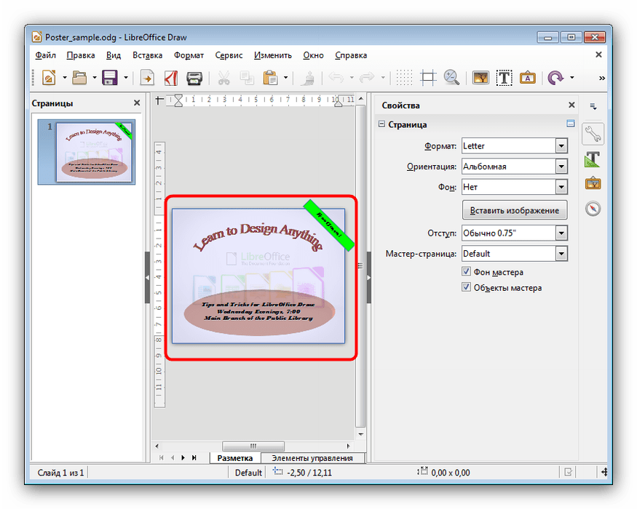Uncheck the Фон мастера checkbox
637x509 pixels.
467,272
